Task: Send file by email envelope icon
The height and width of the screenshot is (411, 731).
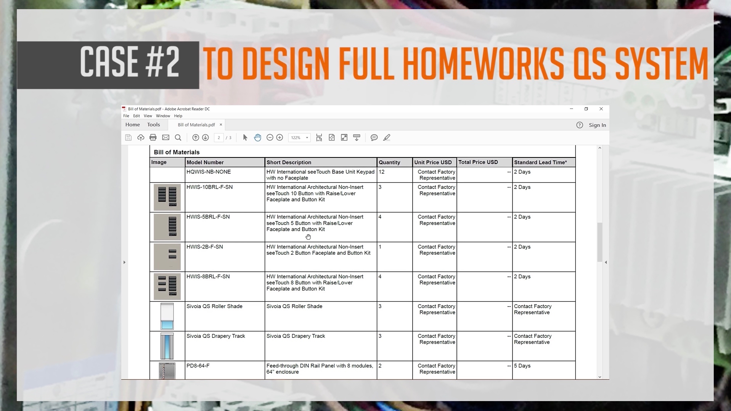Action: coord(165,138)
